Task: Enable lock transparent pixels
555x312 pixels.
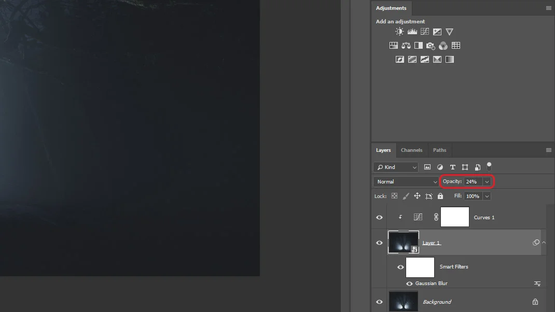Action: point(395,196)
